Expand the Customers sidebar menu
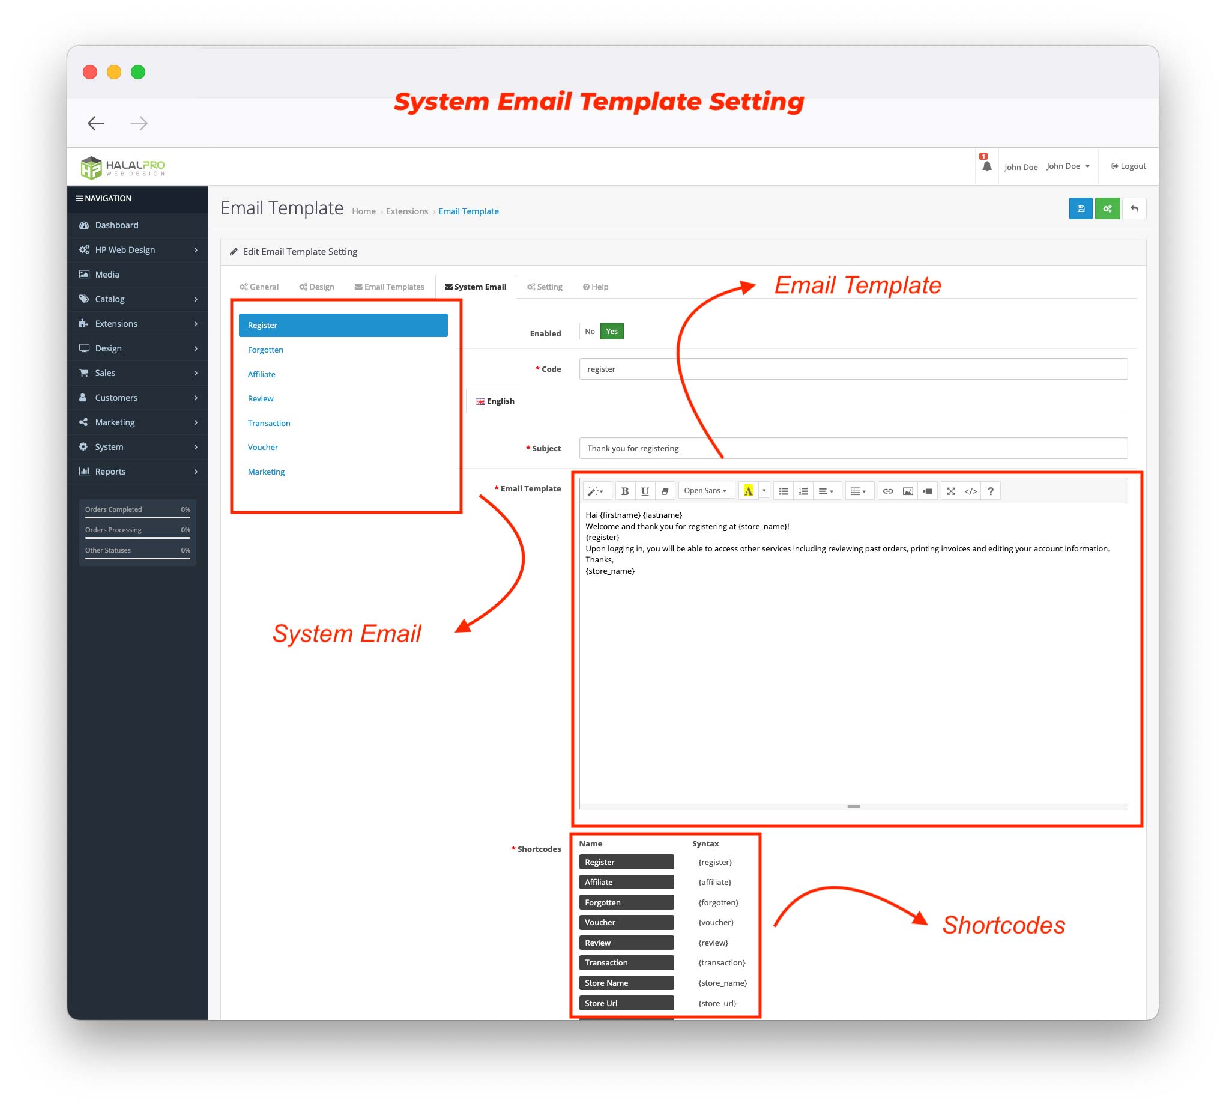The image size is (1226, 1109). 137,398
